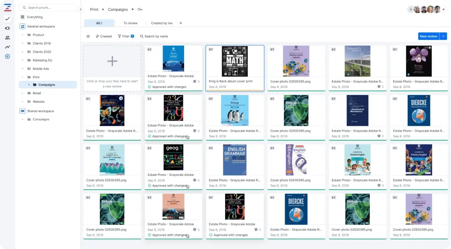Collapse the sidebar with the chevron arrow
The image size is (451, 249).
coord(81,9)
